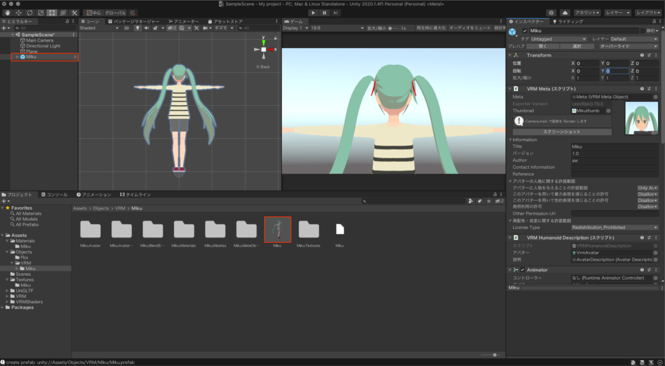Click the Author input field

click(614, 160)
